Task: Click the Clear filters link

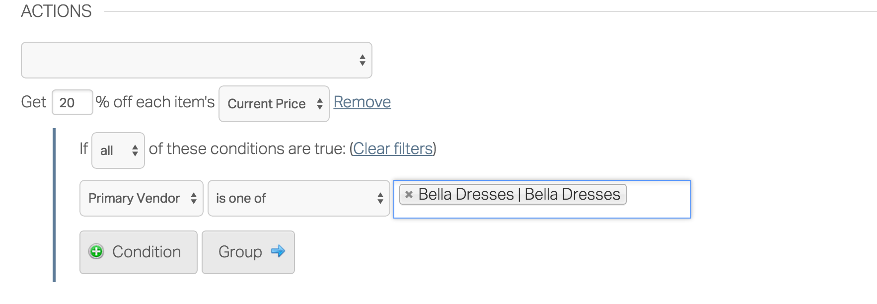Action: click(393, 149)
